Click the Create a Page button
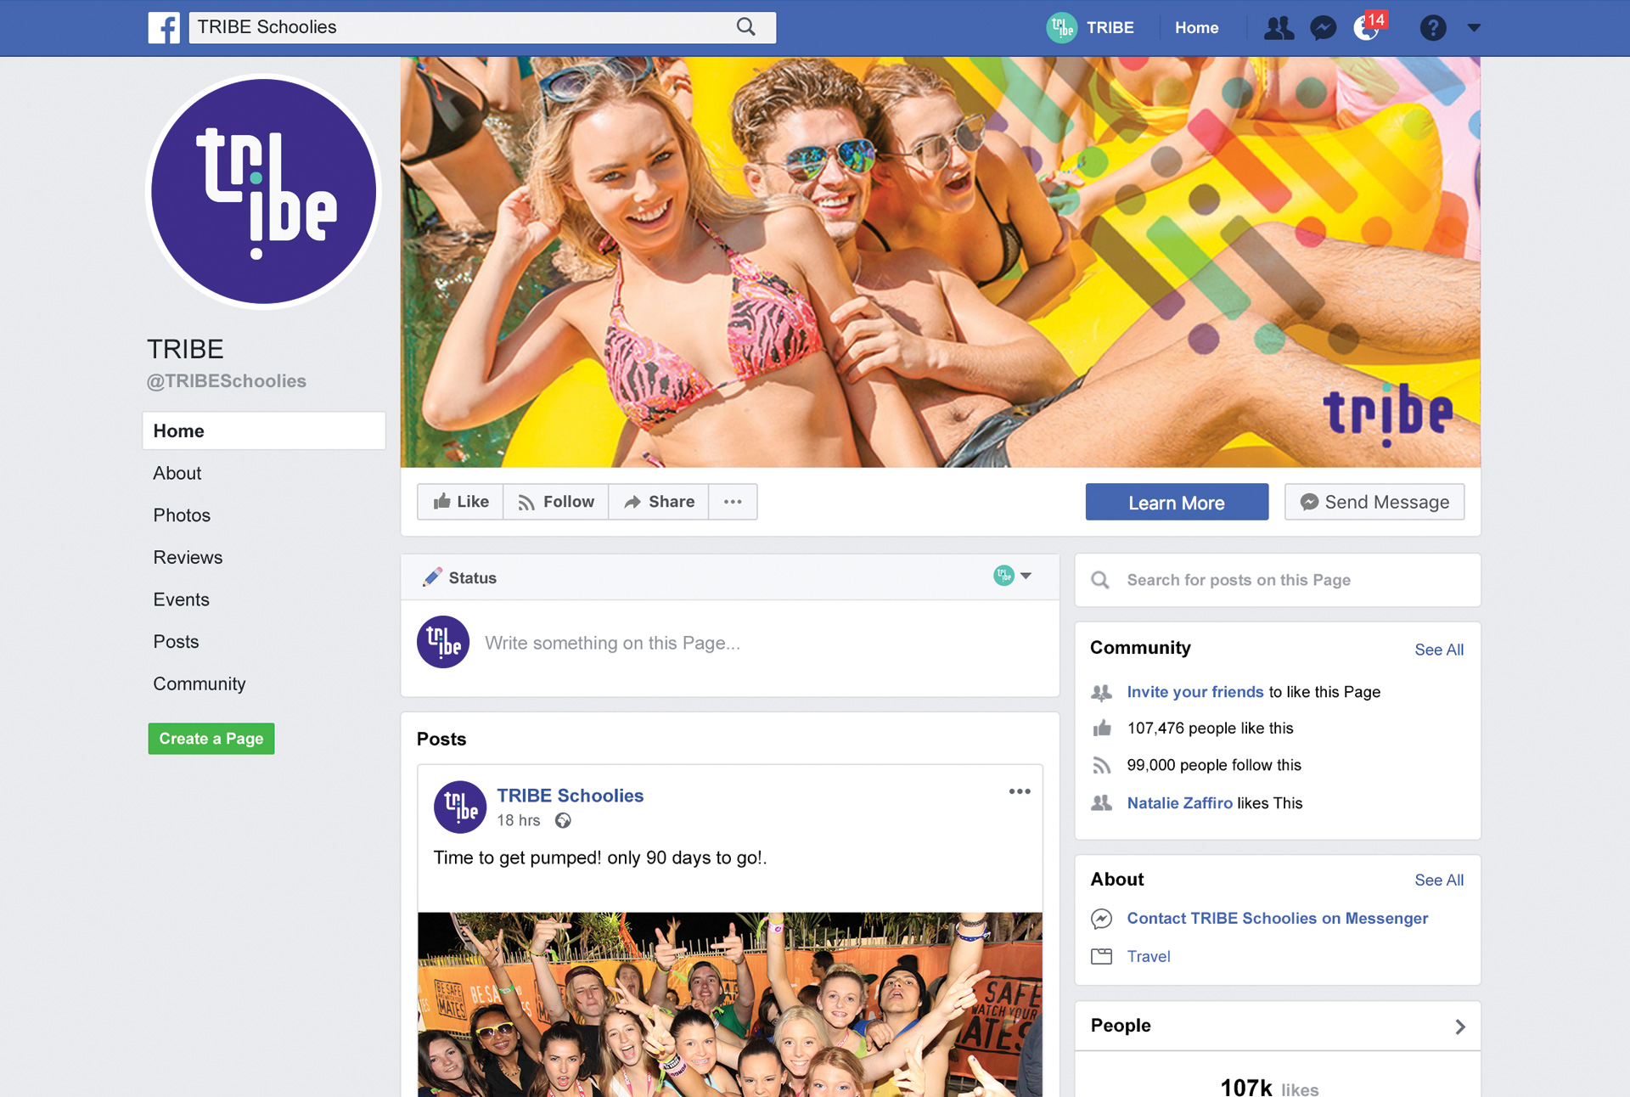Viewport: 1630px width, 1097px height. 211,739
